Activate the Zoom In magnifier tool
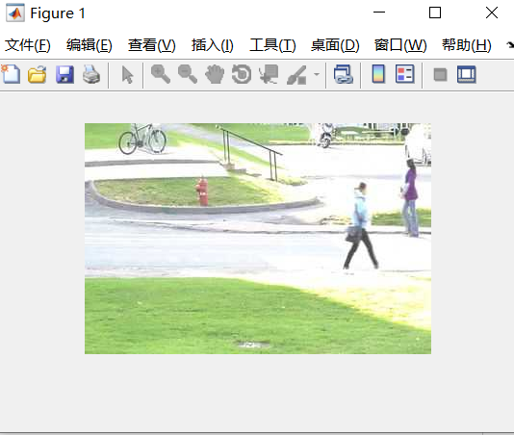Screen dimensions: 514x435 [161, 74]
